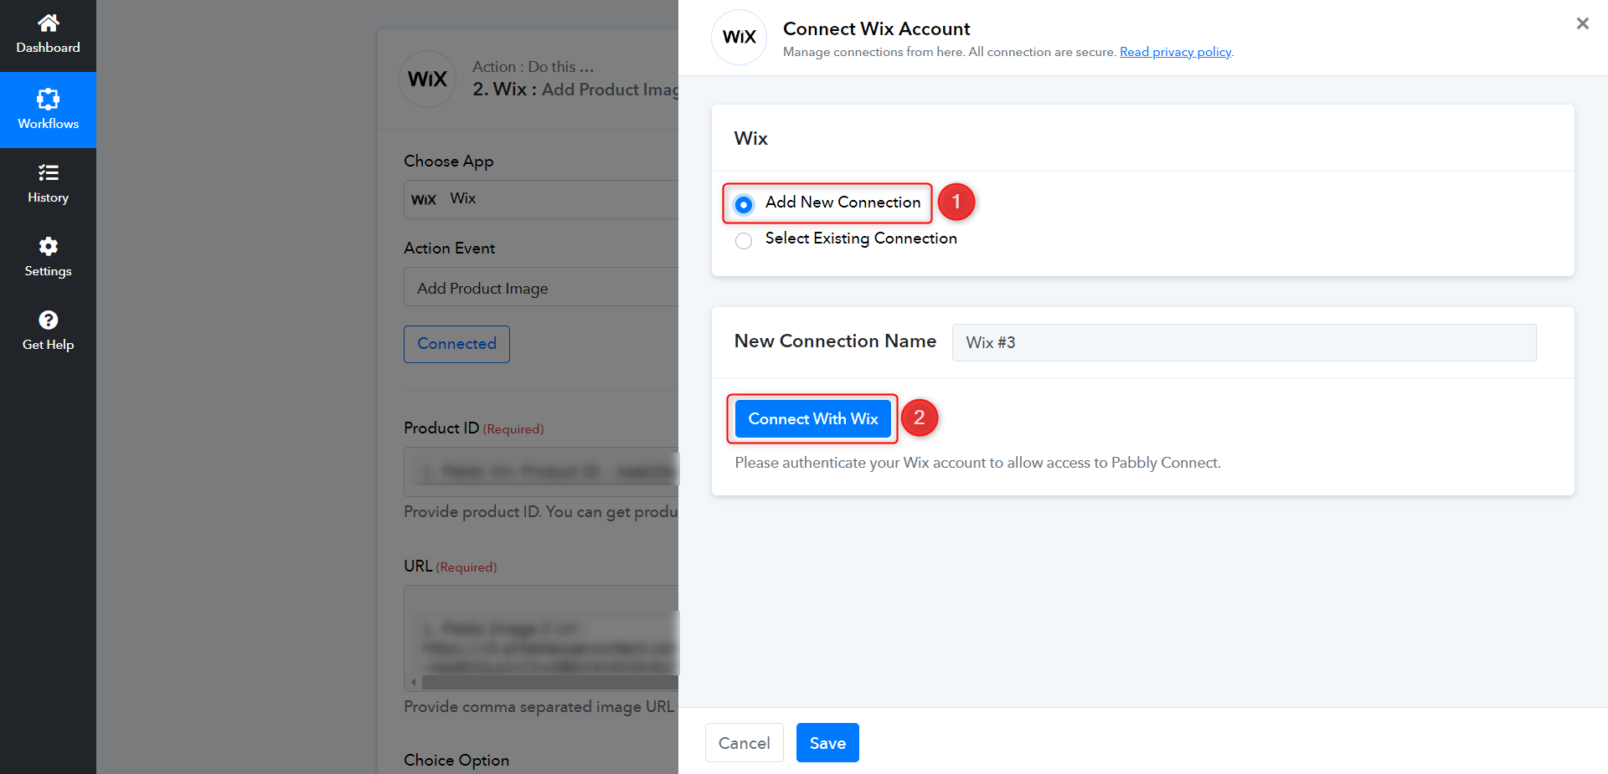Viewport: 1608px width, 774px height.
Task: Focus the New Connection Name field
Action: (x=1244, y=342)
